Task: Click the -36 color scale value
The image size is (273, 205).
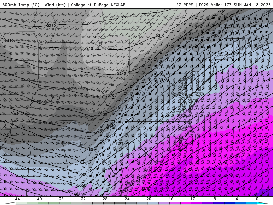Action: click(x=60, y=199)
